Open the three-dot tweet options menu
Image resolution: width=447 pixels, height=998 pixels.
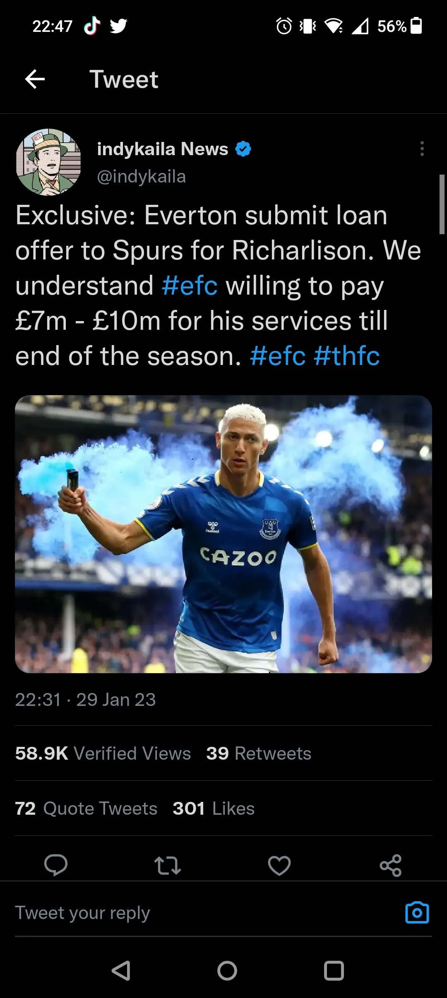[422, 149]
